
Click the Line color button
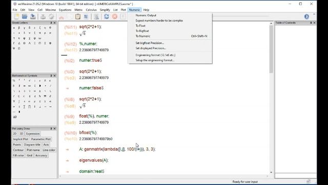pyautogui.click(x=49, y=150)
